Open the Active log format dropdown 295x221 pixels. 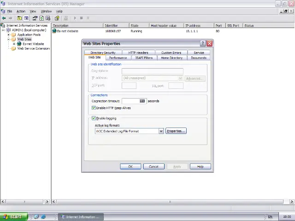[x=161, y=131]
